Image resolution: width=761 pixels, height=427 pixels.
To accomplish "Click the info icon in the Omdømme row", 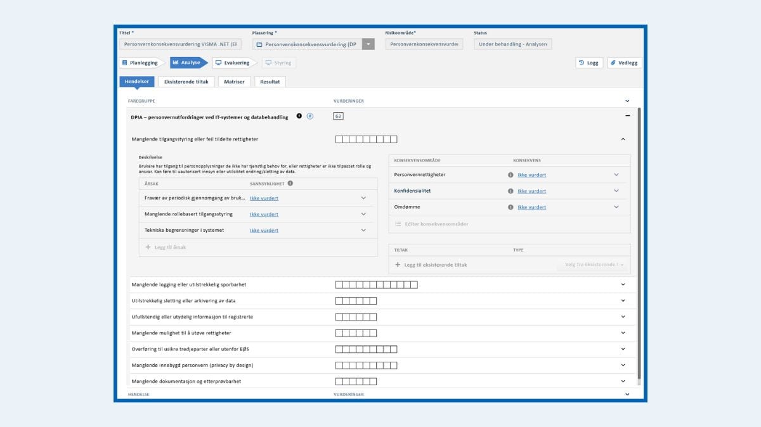I will point(511,207).
